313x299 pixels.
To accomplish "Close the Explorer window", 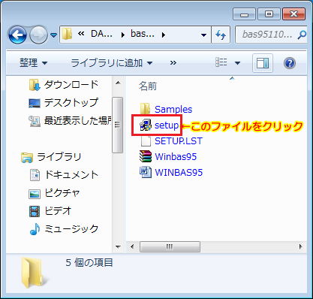I will click(x=293, y=14).
